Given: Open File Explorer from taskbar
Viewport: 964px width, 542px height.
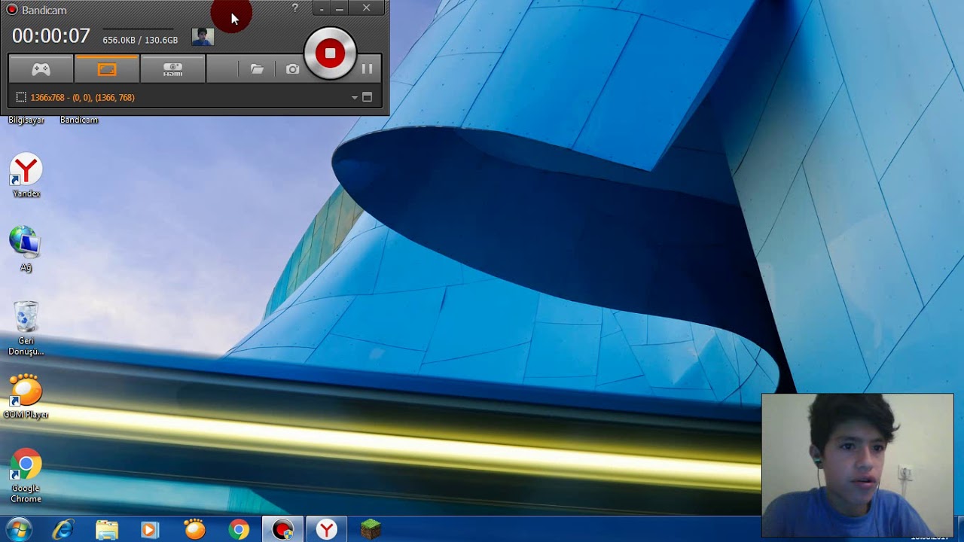Looking at the screenshot, I should (x=107, y=530).
